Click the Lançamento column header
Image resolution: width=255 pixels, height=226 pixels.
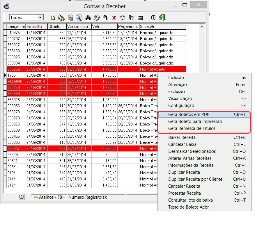point(16,26)
